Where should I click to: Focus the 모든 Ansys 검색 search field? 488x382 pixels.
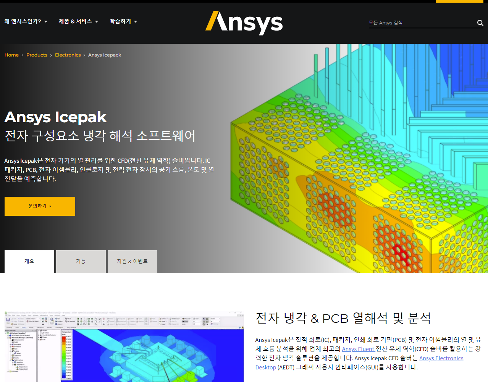pos(422,23)
